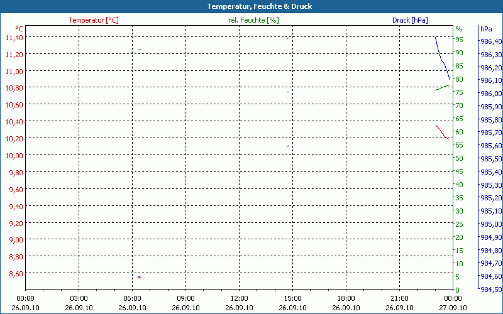Click the '985,90' pressure axis value
Screen dimensions: 503x314
coord(491,107)
